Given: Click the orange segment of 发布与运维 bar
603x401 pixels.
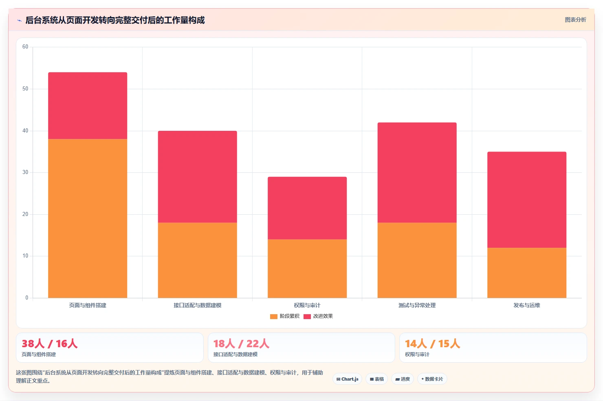Looking at the screenshot, I should tap(527, 273).
